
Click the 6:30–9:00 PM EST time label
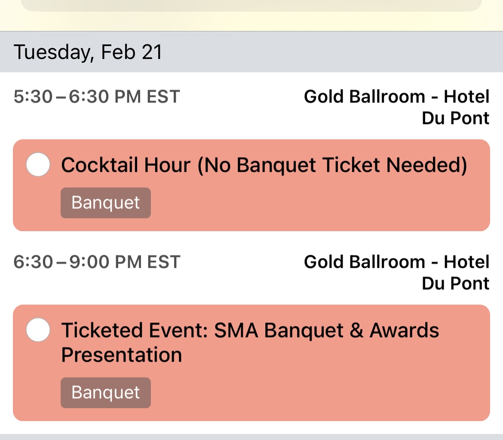tap(97, 262)
